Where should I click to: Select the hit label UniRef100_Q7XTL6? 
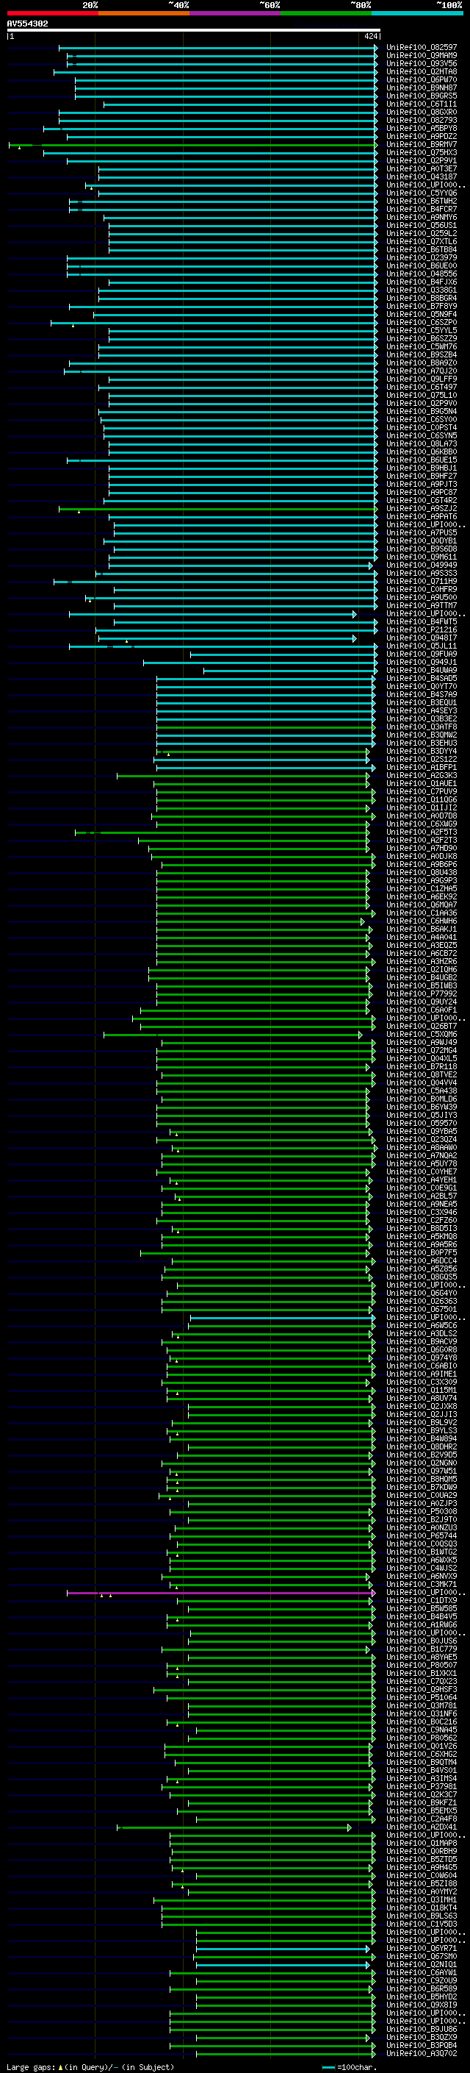pyautogui.click(x=422, y=241)
